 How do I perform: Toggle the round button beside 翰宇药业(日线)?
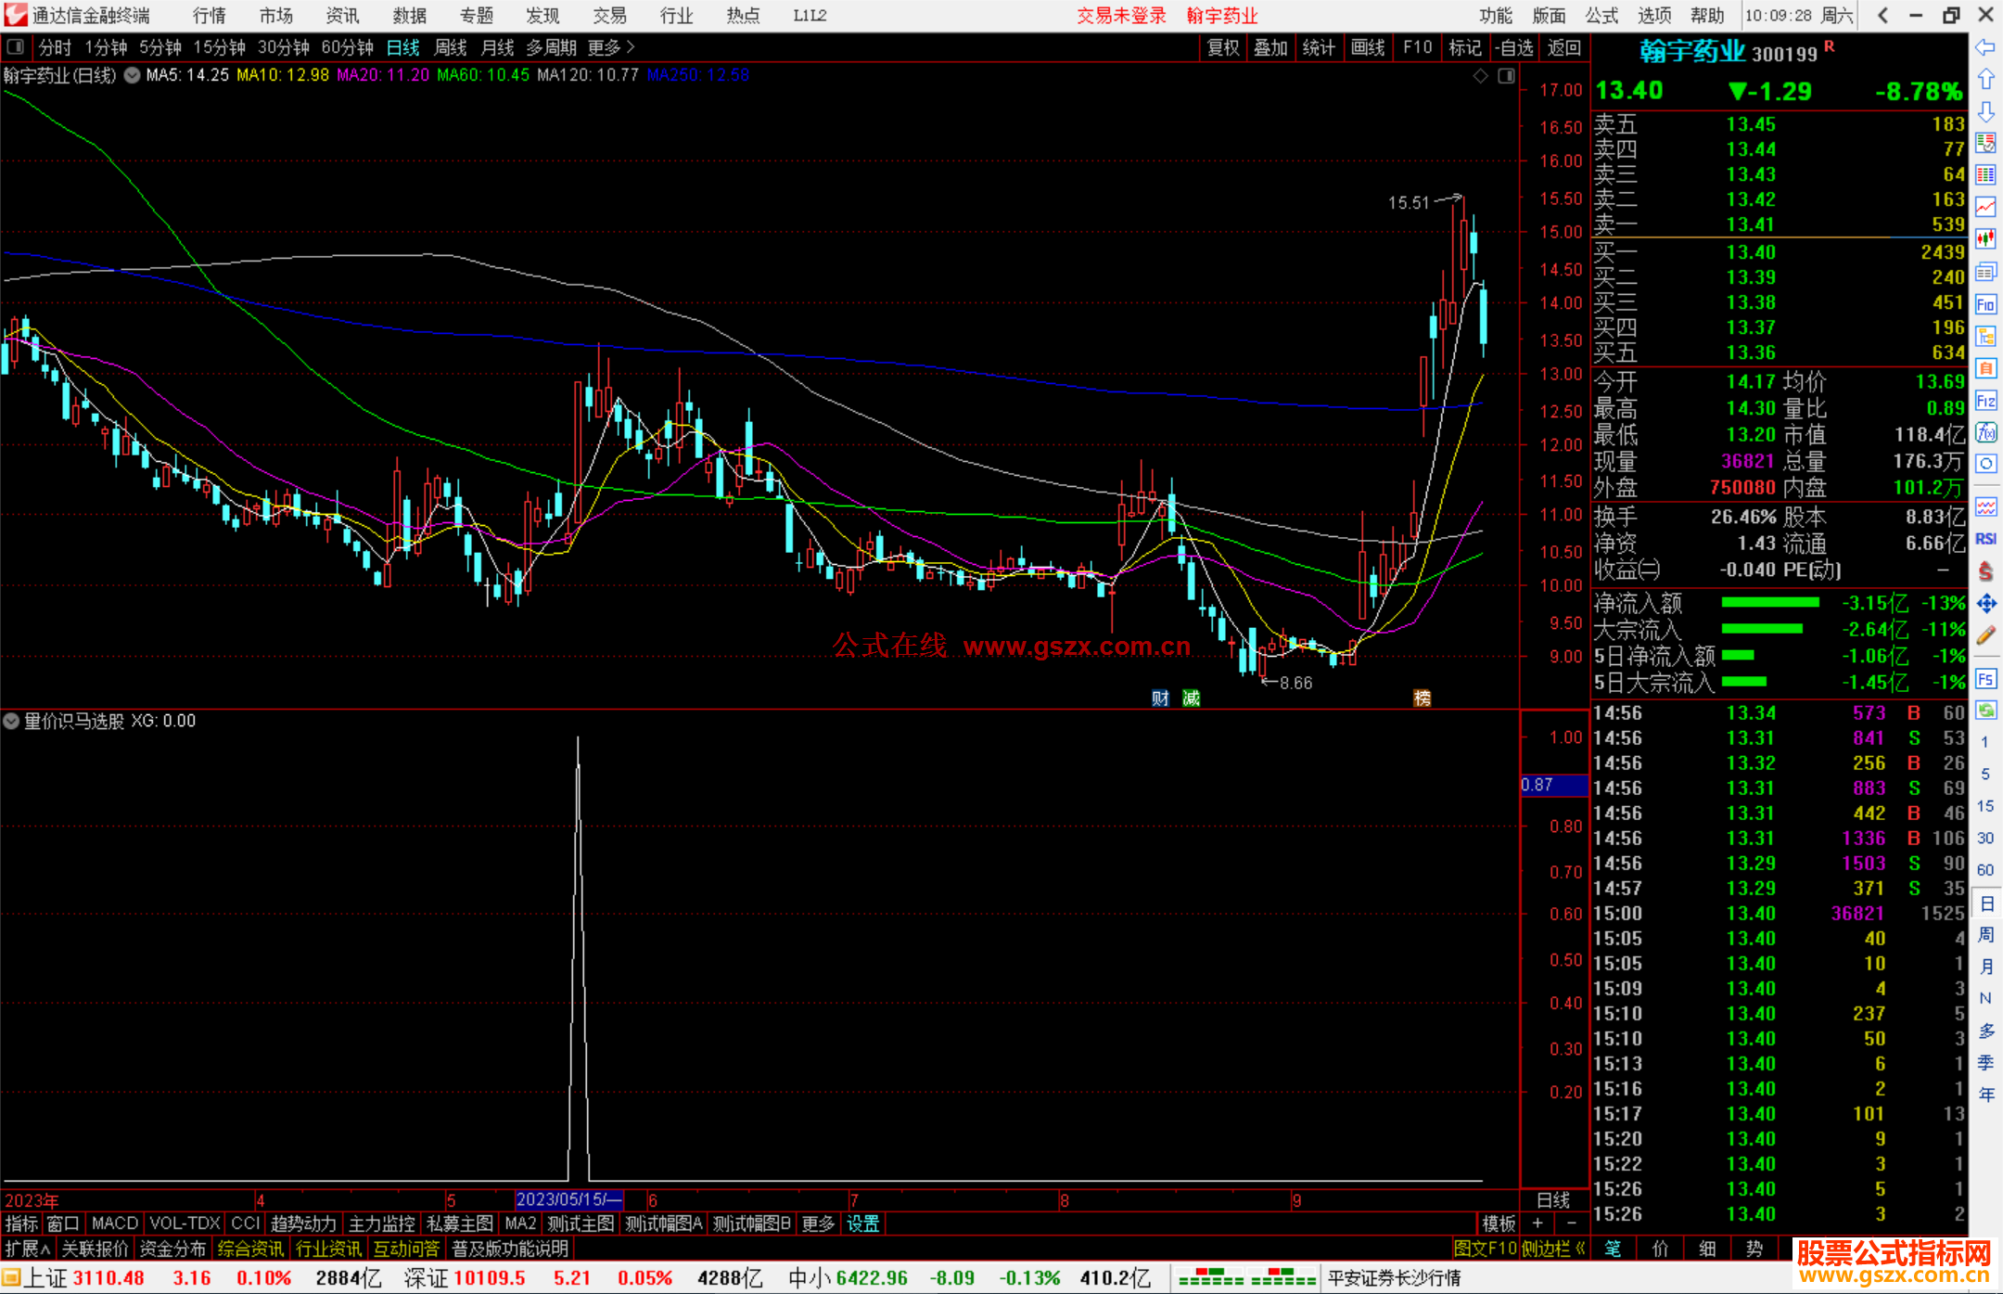click(133, 76)
